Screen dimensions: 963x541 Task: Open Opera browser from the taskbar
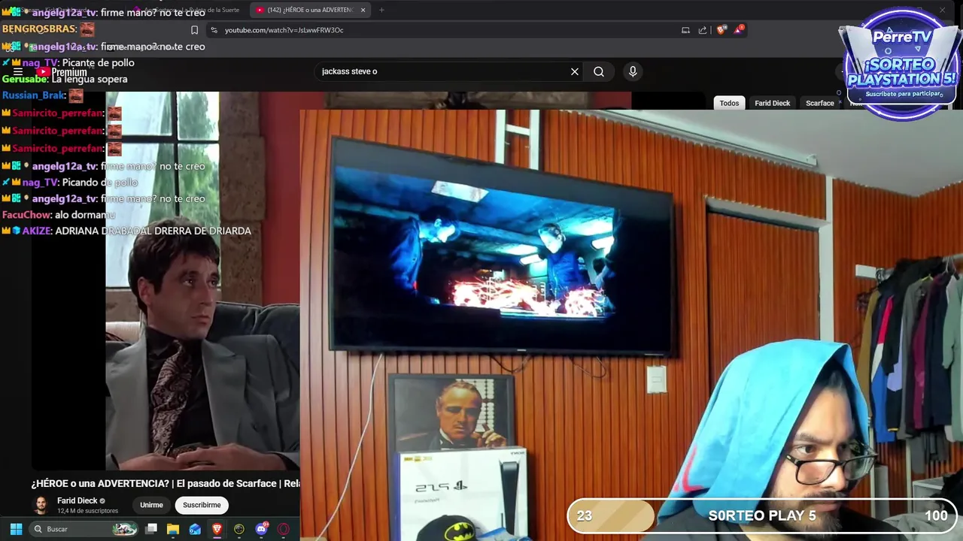pos(284,529)
